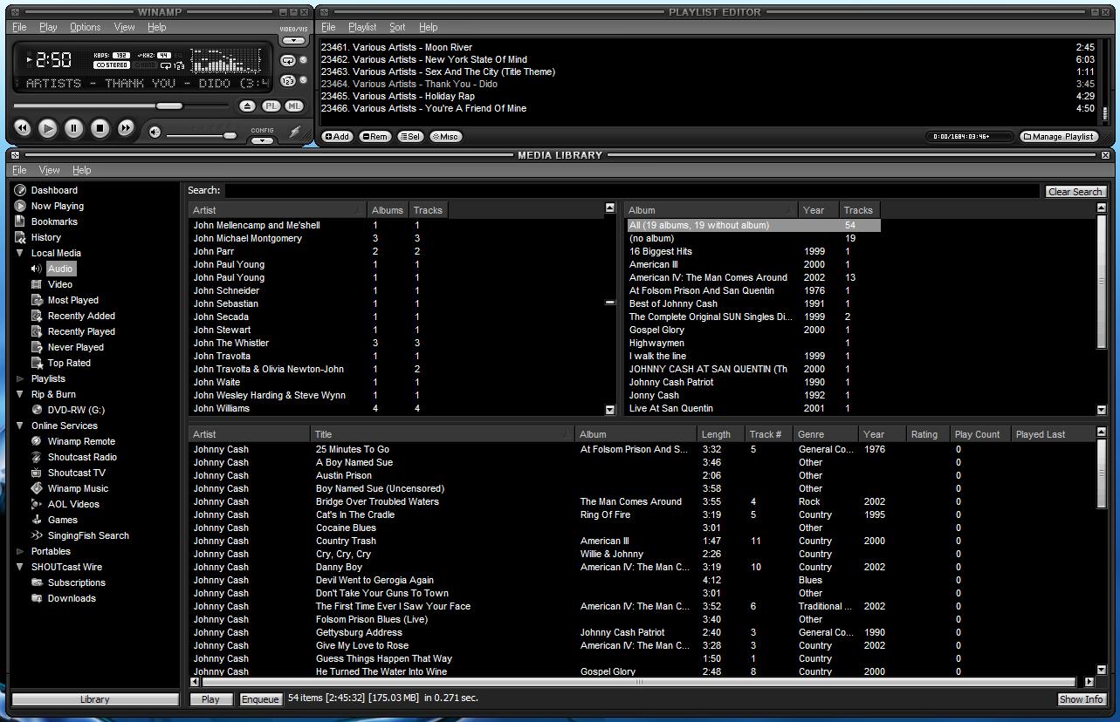This screenshot has width=1120, height=722.
Task: Click in the Search input field
Action: pos(632,191)
